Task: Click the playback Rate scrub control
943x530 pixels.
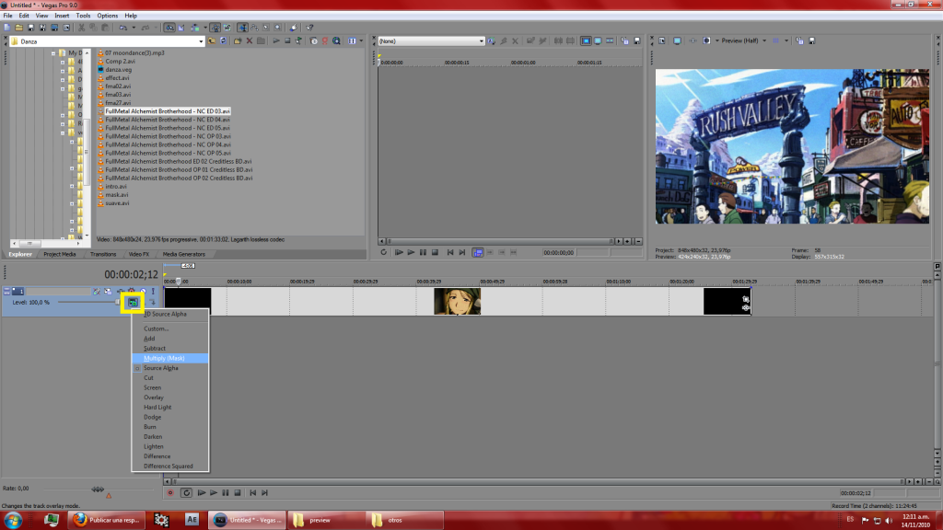Action: (x=98, y=490)
